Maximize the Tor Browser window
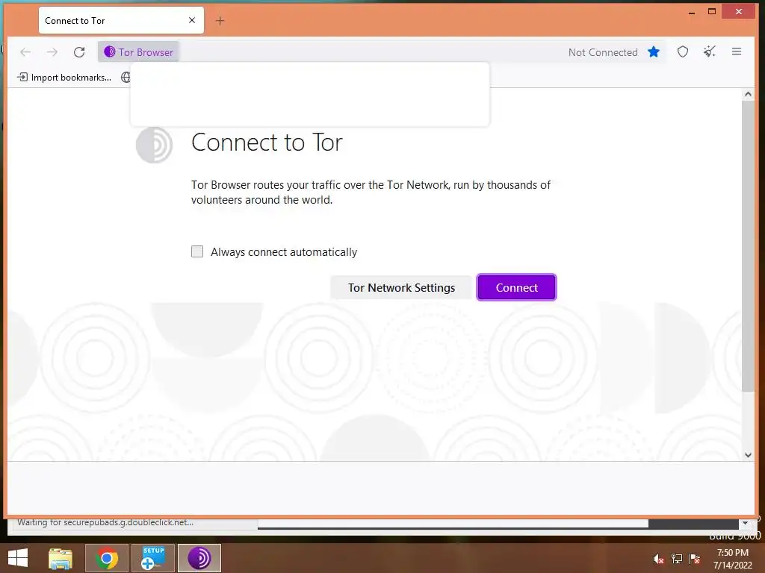765x573 pixels. pos(712,12)
